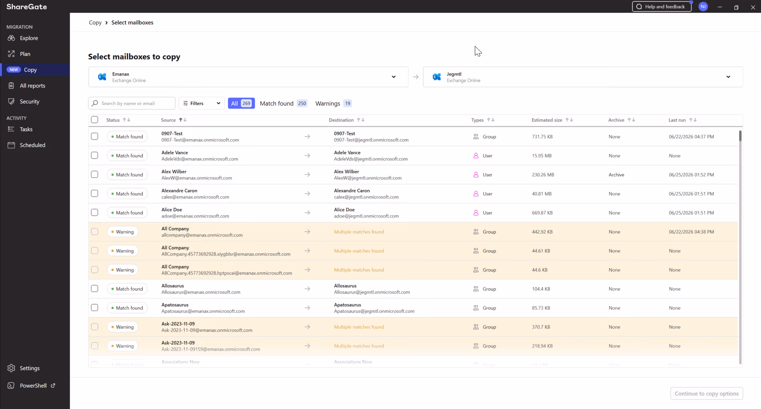Click Continue to copy options button

(x=707, y=394)
